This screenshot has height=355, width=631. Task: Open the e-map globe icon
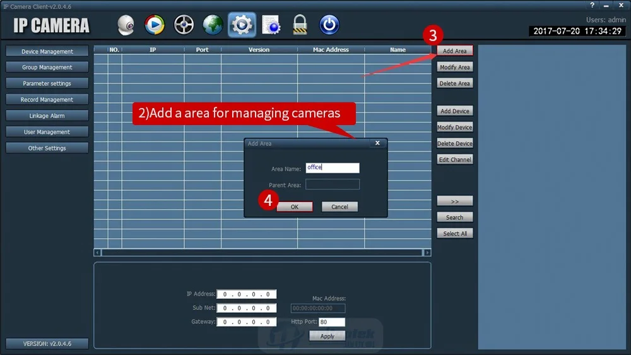(x=213, y=25)
